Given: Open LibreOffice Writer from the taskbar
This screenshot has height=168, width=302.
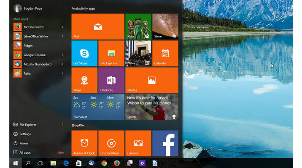Looking at the screenshot, I should coord(155,163).
